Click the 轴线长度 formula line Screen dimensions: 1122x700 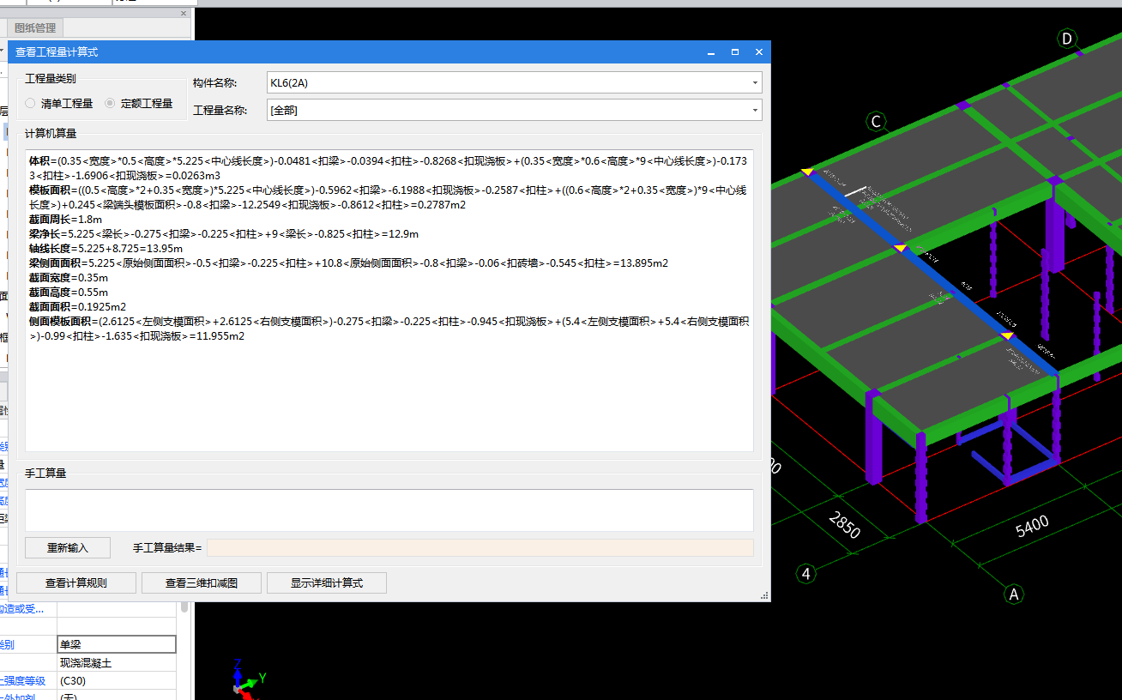tap(106, 249)
